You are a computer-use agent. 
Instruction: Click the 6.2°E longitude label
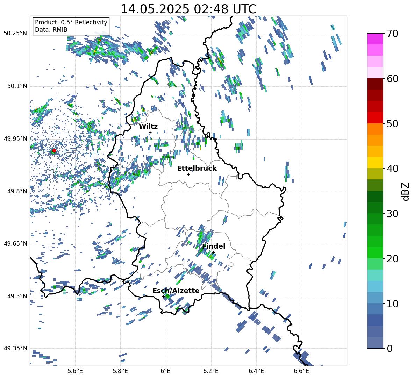coord(211,371)
